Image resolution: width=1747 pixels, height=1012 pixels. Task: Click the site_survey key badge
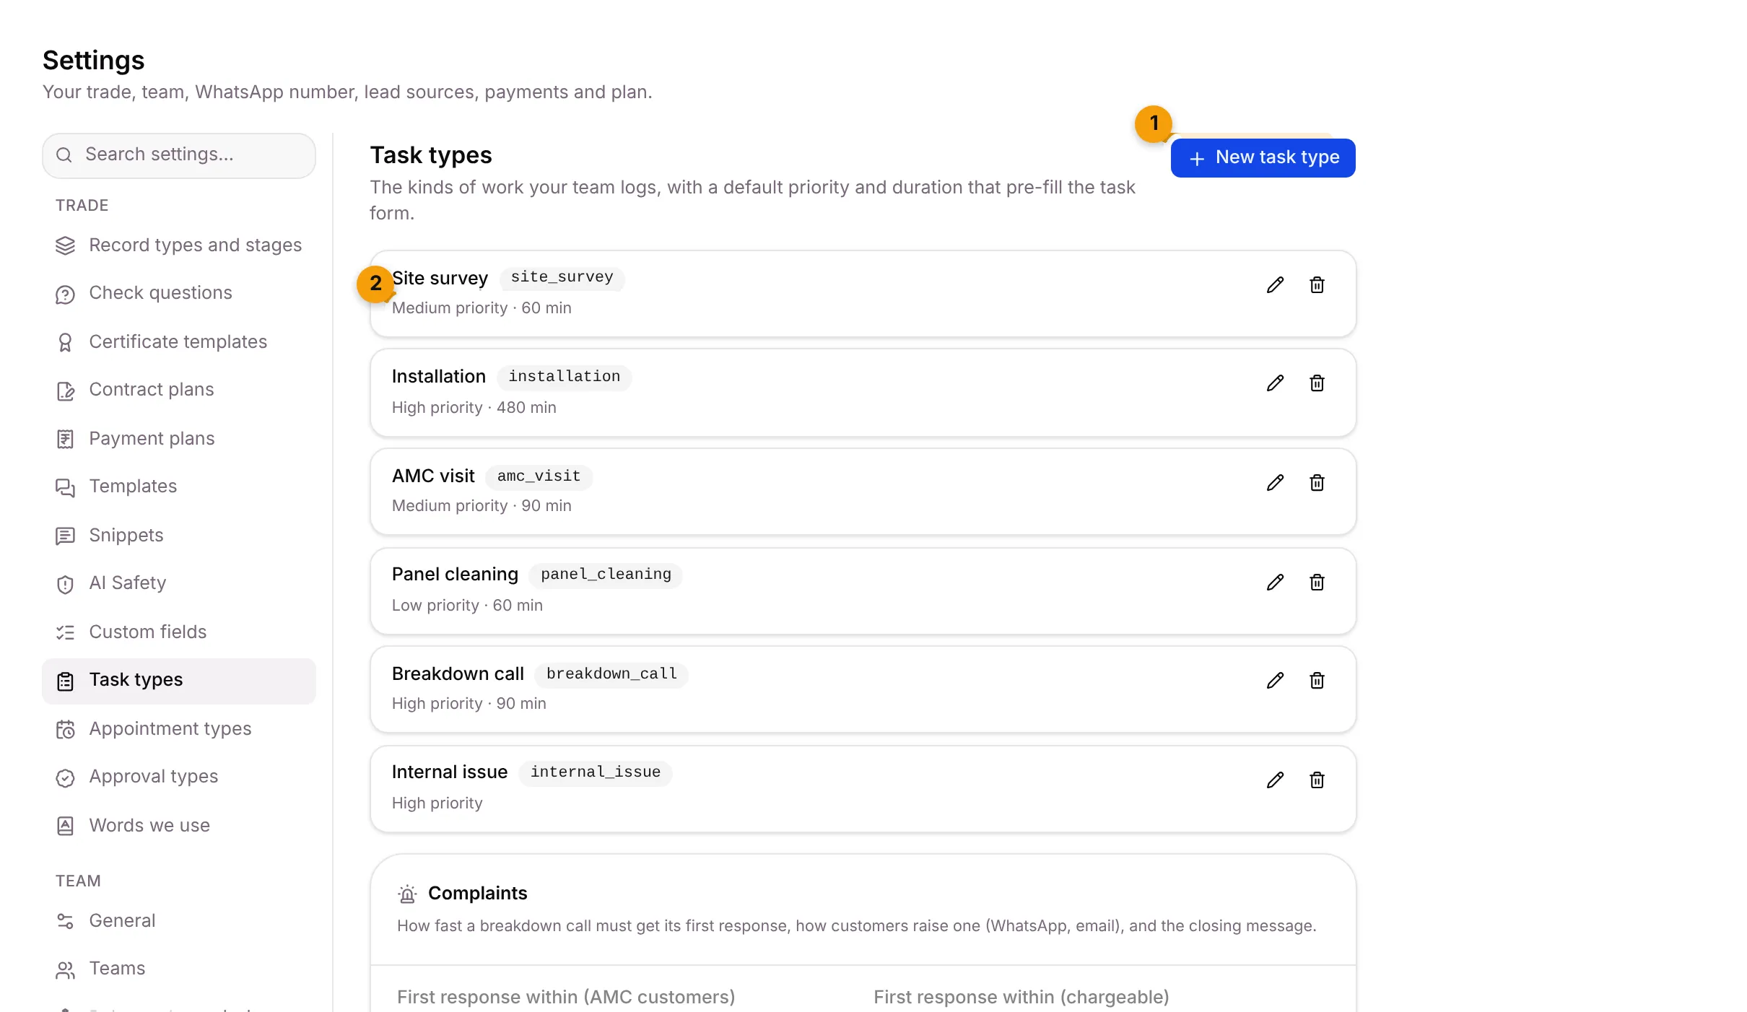click(562, 278)
